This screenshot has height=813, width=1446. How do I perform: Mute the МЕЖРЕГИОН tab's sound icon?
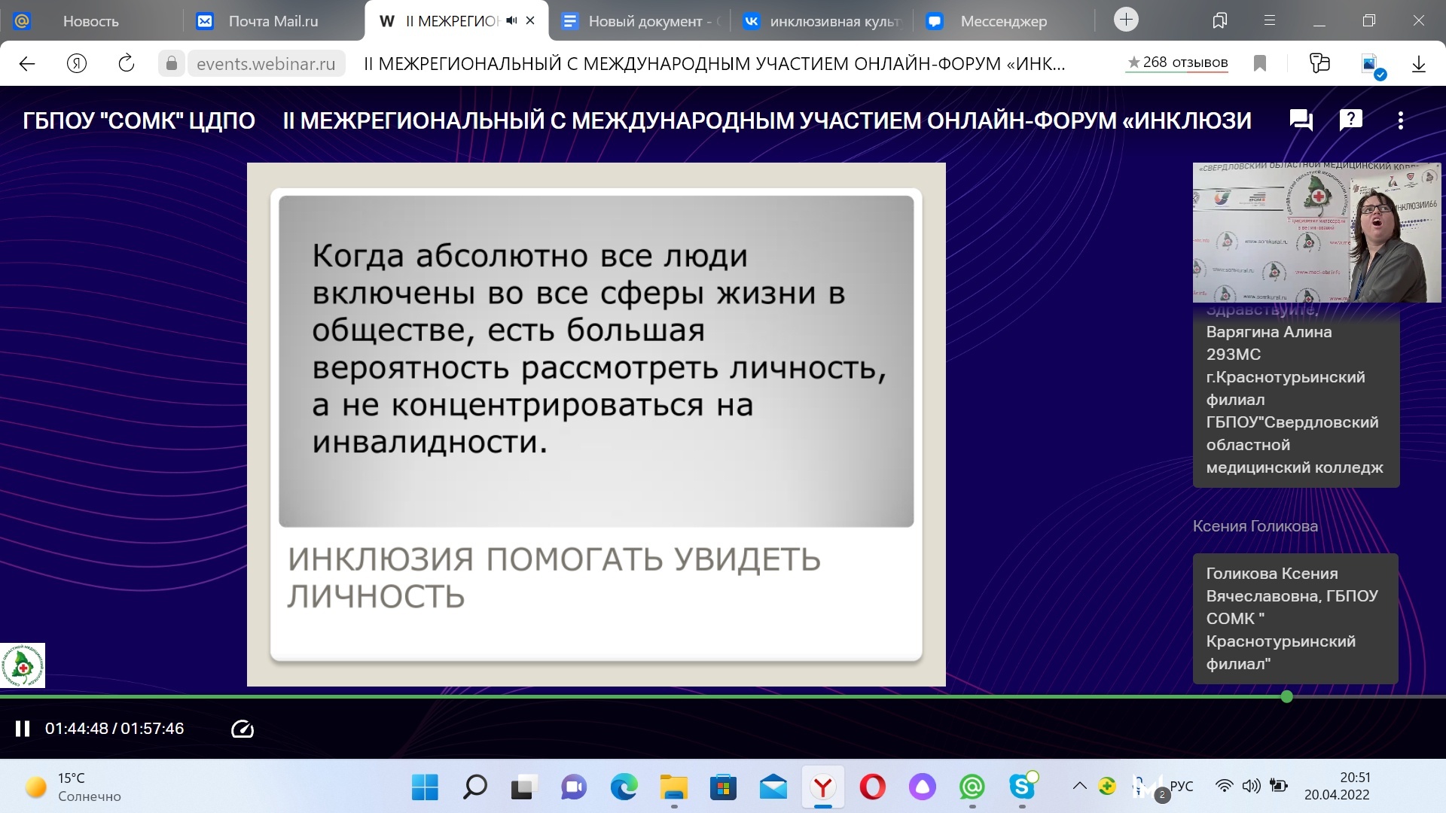point(512,21)
